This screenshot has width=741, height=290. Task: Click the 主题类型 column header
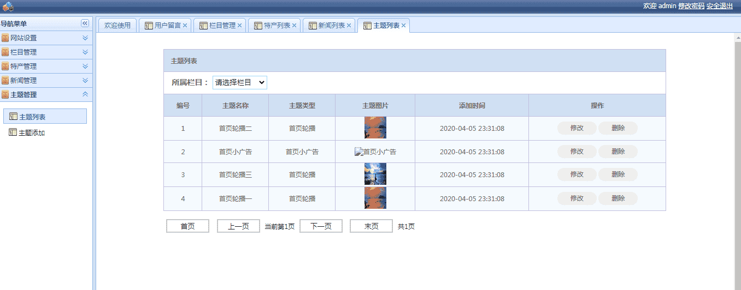(x=302, y=105)
